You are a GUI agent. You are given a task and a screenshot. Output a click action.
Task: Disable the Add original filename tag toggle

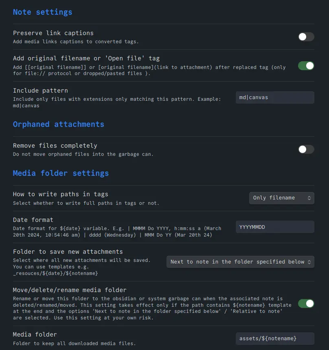306,66
